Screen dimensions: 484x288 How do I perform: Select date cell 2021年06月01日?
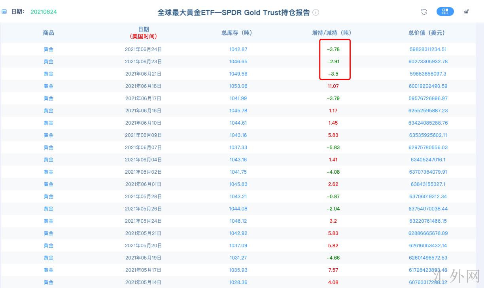coord(144,184)
